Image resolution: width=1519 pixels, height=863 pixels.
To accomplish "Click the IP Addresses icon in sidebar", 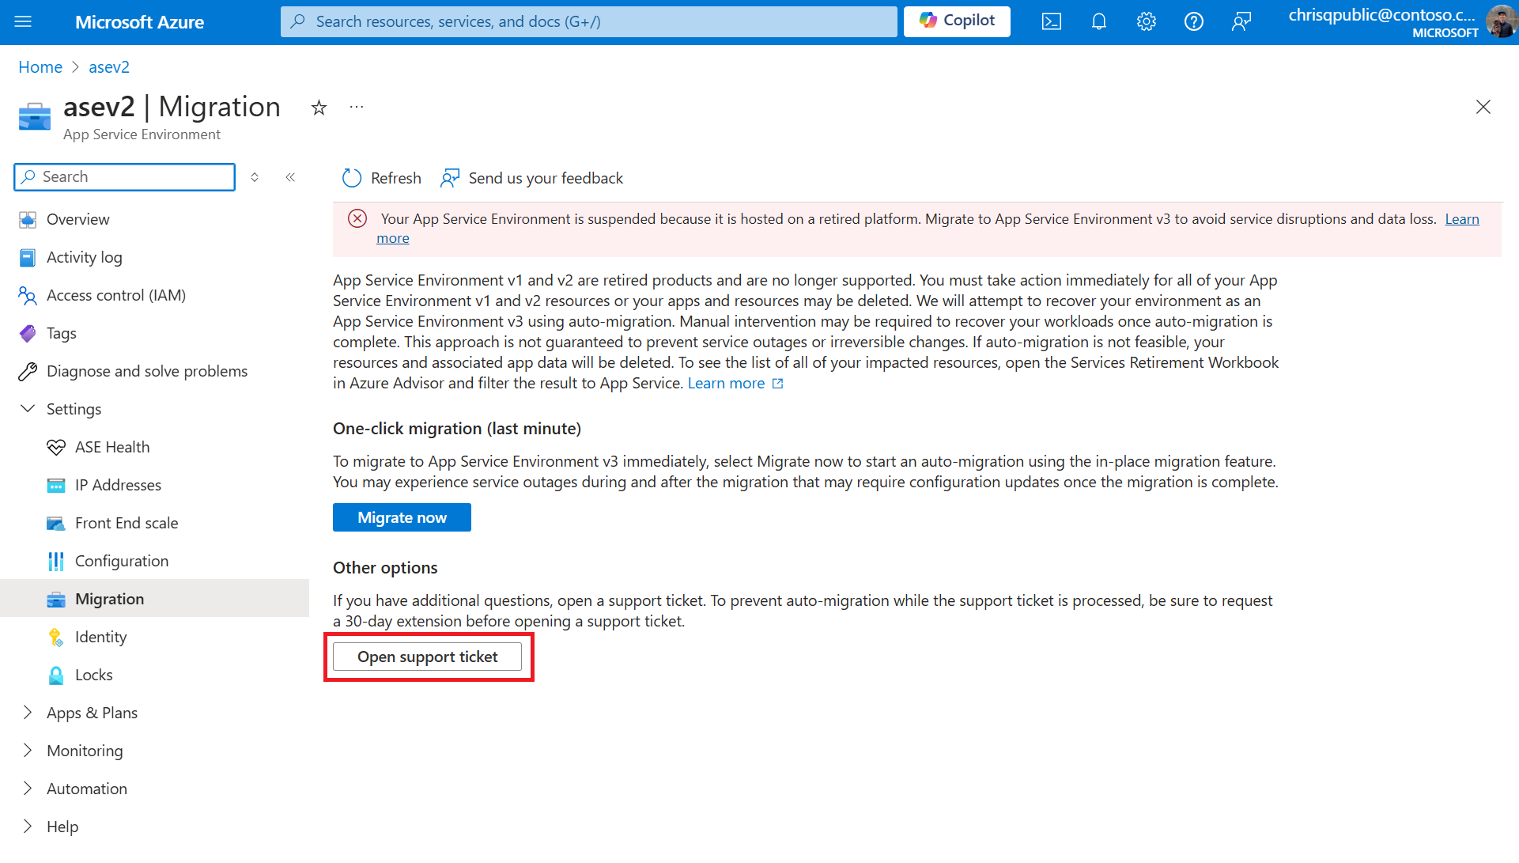I will 55,484.
